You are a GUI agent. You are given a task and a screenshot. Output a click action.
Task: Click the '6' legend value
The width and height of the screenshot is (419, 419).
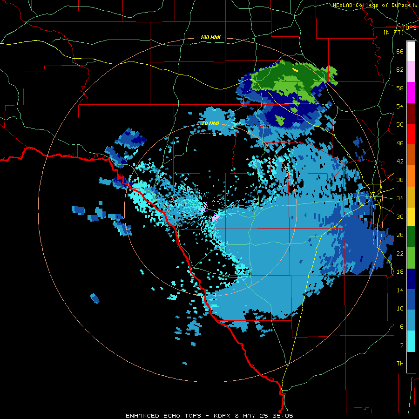coord(401,327)
